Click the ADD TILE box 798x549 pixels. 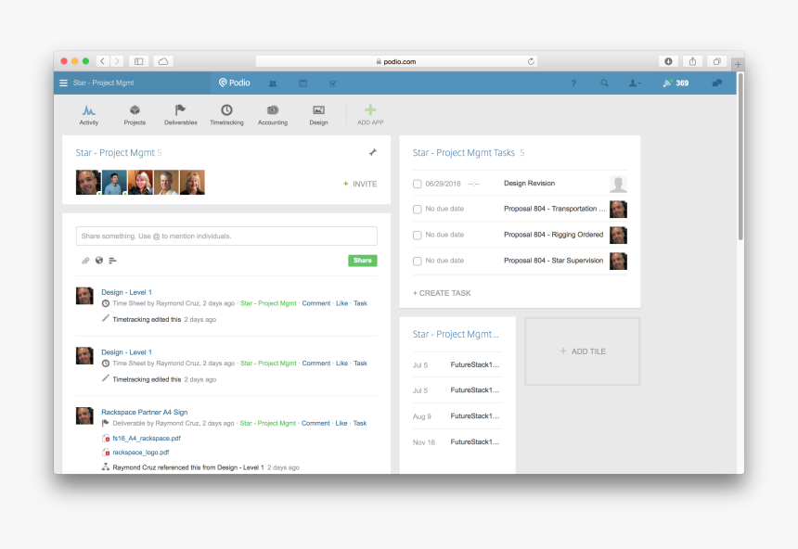click(582, 351)
